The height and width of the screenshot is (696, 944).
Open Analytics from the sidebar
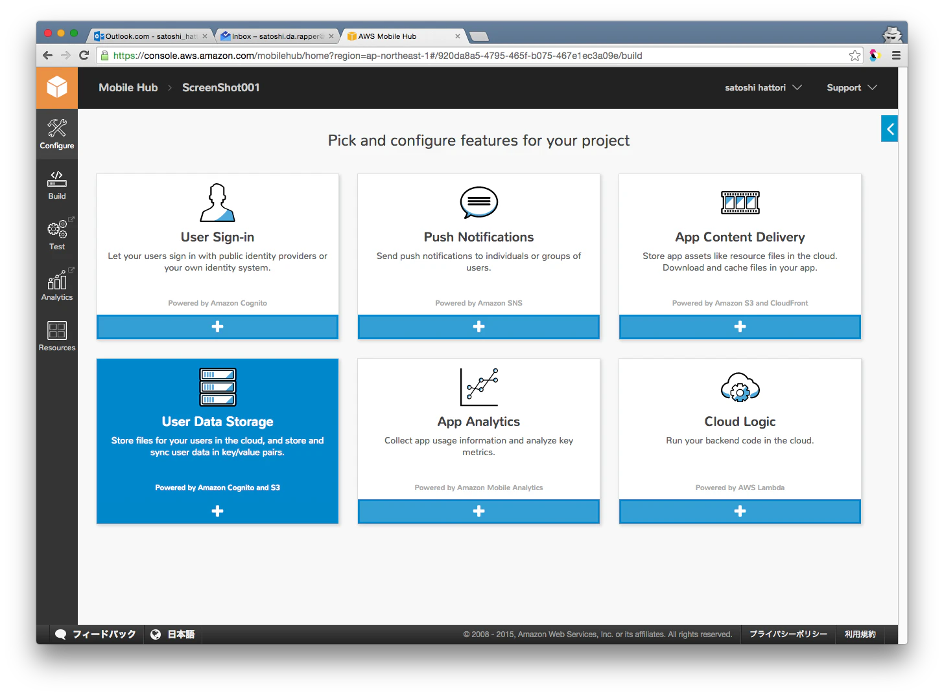click(x=57, y=286)
